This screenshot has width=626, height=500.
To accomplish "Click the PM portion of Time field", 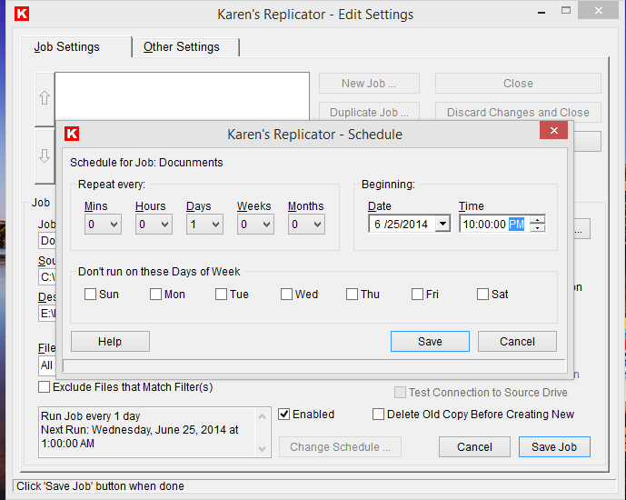I will (516, 224).
